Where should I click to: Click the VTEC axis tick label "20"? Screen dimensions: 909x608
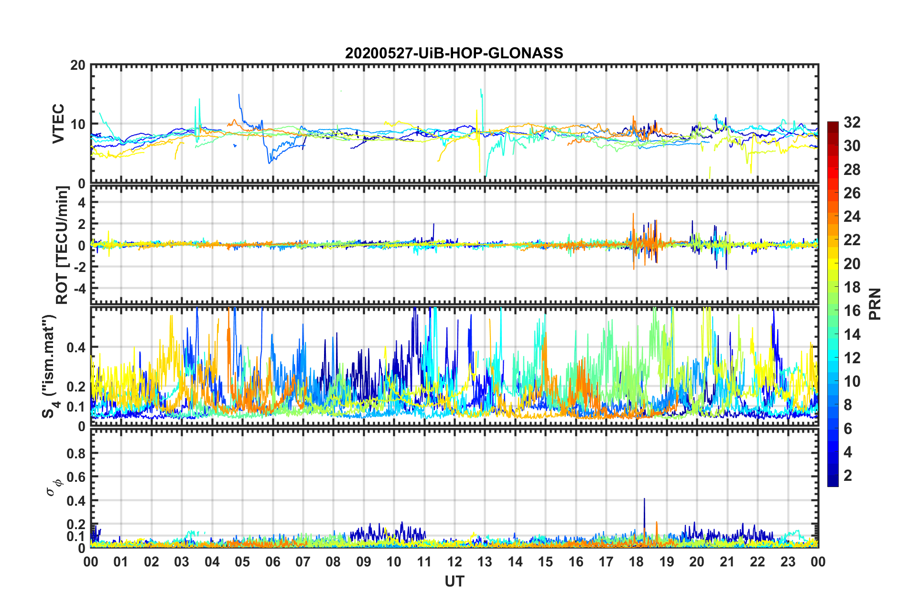(77, 65)
